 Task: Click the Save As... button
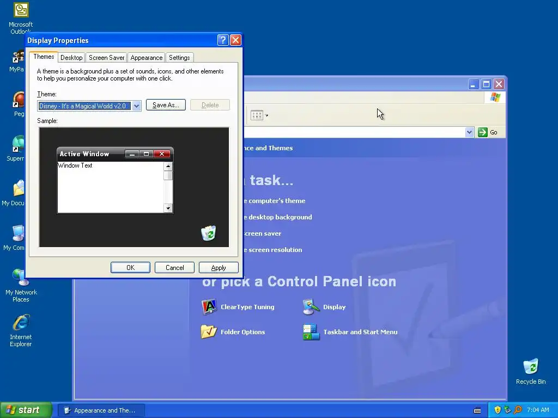tap(166, 105)
